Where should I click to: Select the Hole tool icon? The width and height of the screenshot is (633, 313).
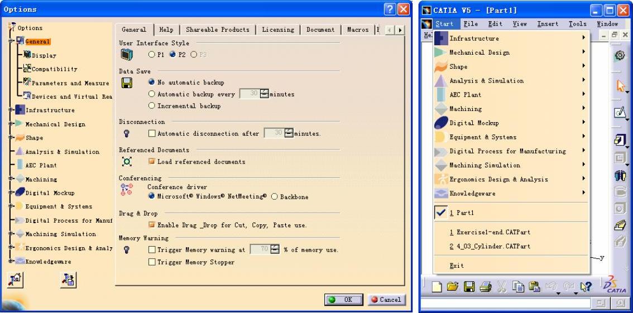(x=620, y=208)
